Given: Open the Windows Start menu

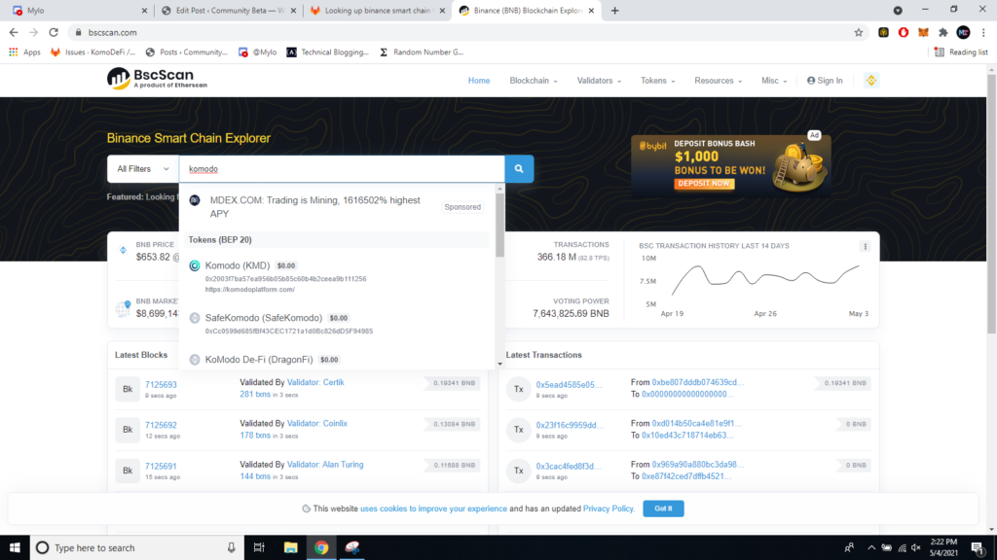Looking at the screenshot, I should coord(15,547).
